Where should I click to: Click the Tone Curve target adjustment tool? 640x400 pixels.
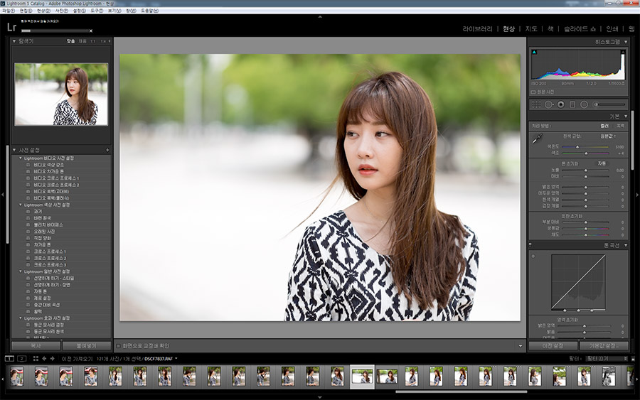(x=533, y=256)
